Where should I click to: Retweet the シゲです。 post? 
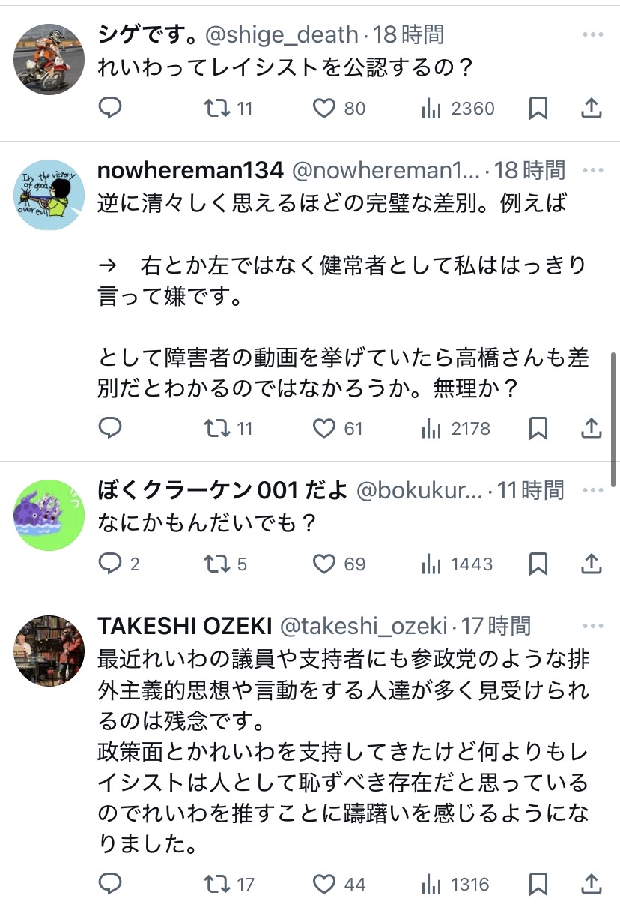coord(218,109)
